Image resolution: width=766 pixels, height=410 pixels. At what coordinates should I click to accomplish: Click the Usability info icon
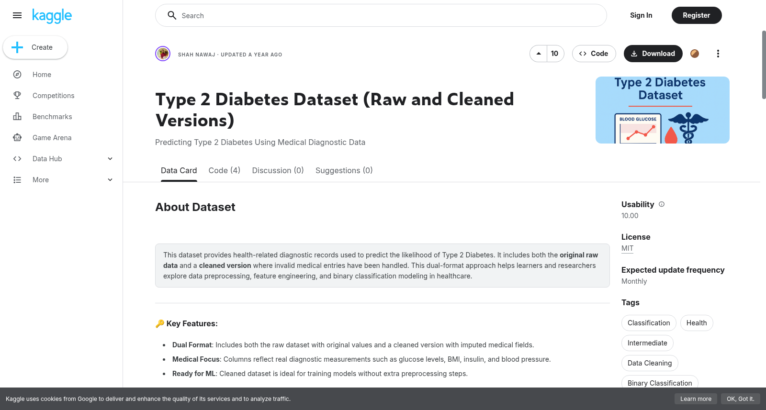pyautogui.click(x=662, y=204)
